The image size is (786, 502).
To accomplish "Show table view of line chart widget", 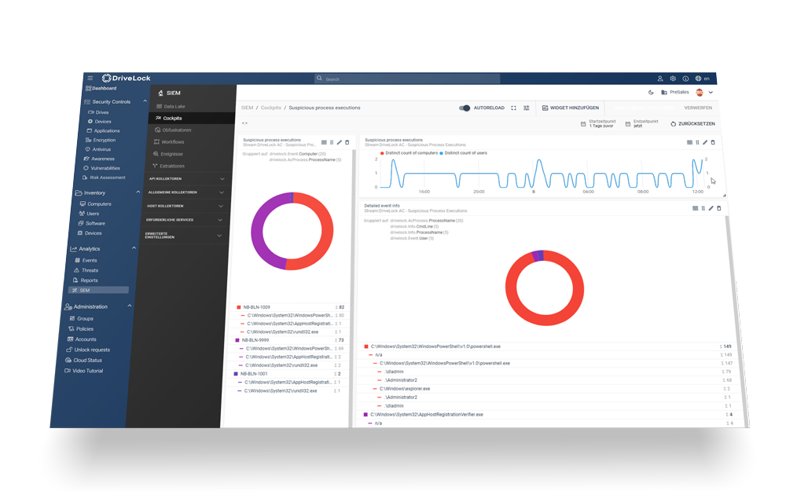I will 689,142.
